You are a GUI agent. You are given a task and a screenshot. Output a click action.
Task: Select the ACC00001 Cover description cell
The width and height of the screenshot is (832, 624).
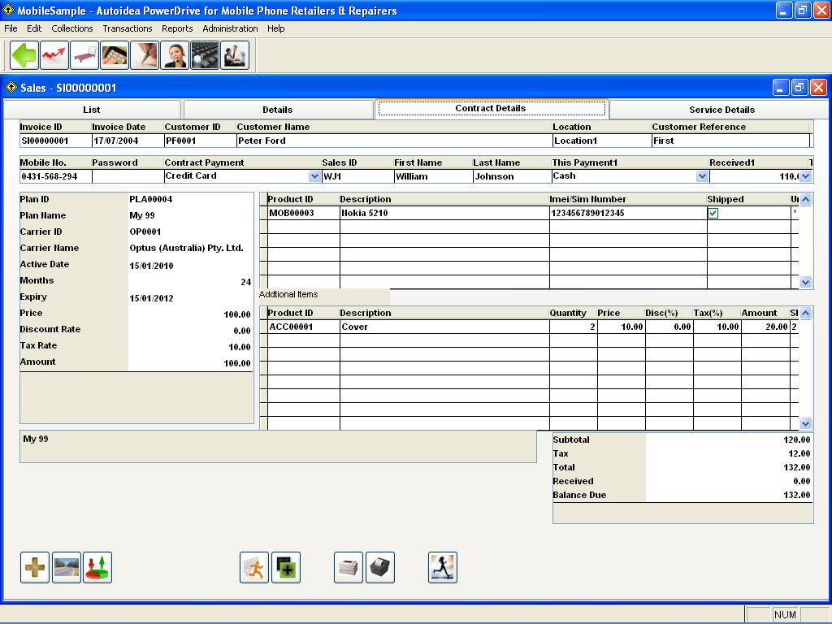tap(444, 327)
